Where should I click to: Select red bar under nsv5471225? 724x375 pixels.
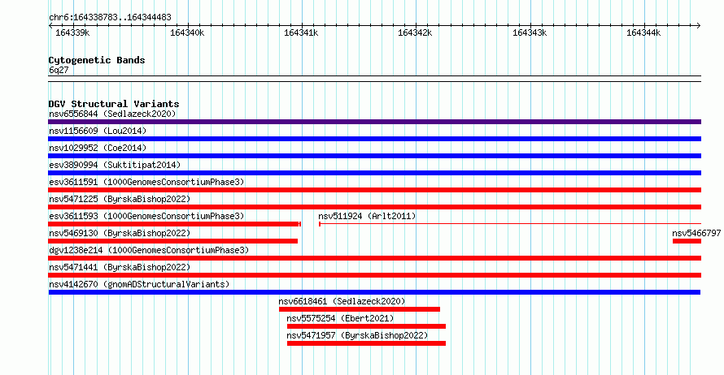[x=374, y=207]
